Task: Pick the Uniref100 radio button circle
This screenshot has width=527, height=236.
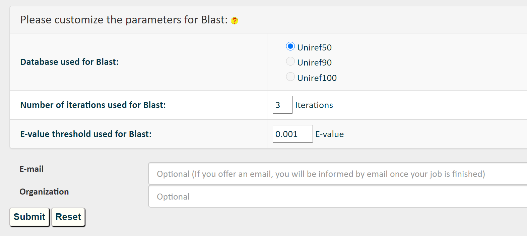Action: (290, 77)
